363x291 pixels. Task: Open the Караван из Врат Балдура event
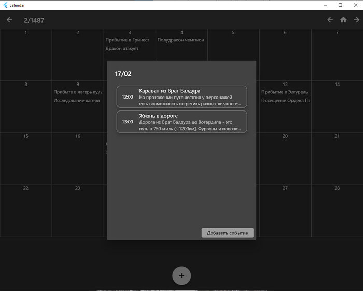pyautogui.click(x=181, y=97)
